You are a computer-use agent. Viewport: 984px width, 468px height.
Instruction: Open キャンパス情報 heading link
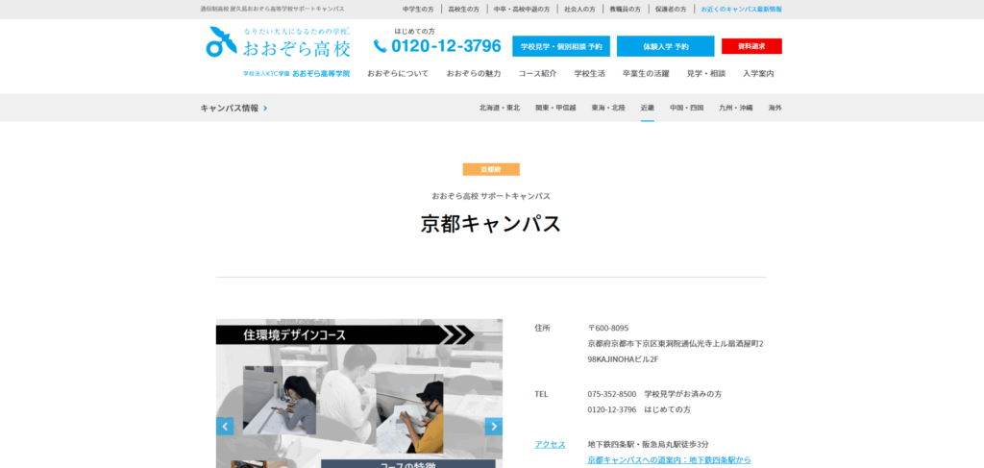pyautogui.click(x=234, y=108)
